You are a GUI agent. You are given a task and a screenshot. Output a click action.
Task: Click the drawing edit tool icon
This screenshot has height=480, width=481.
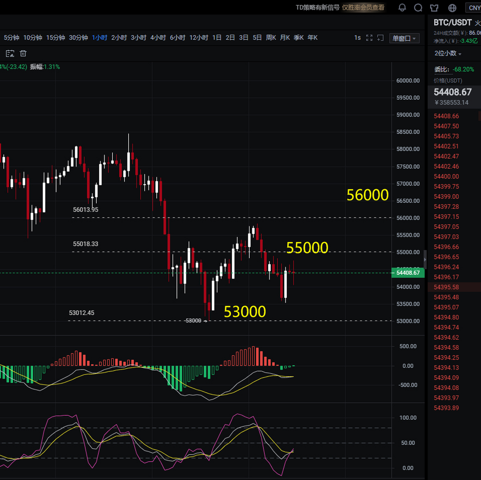10,53
